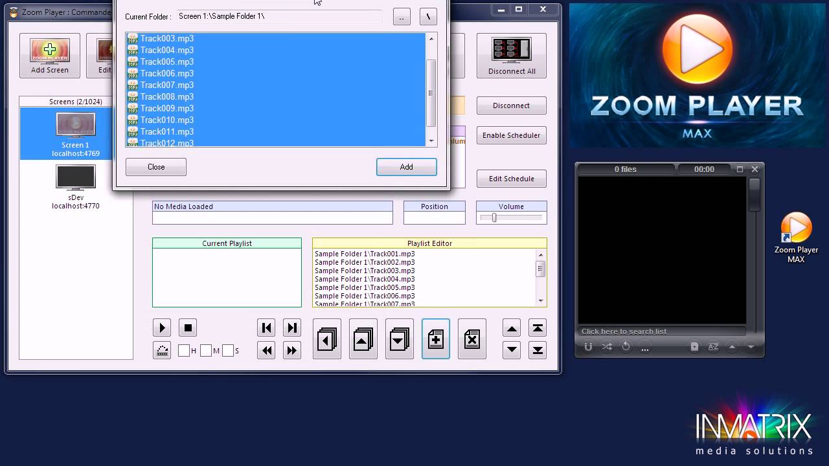Click Close in the file browser dialog

[156, 167]
